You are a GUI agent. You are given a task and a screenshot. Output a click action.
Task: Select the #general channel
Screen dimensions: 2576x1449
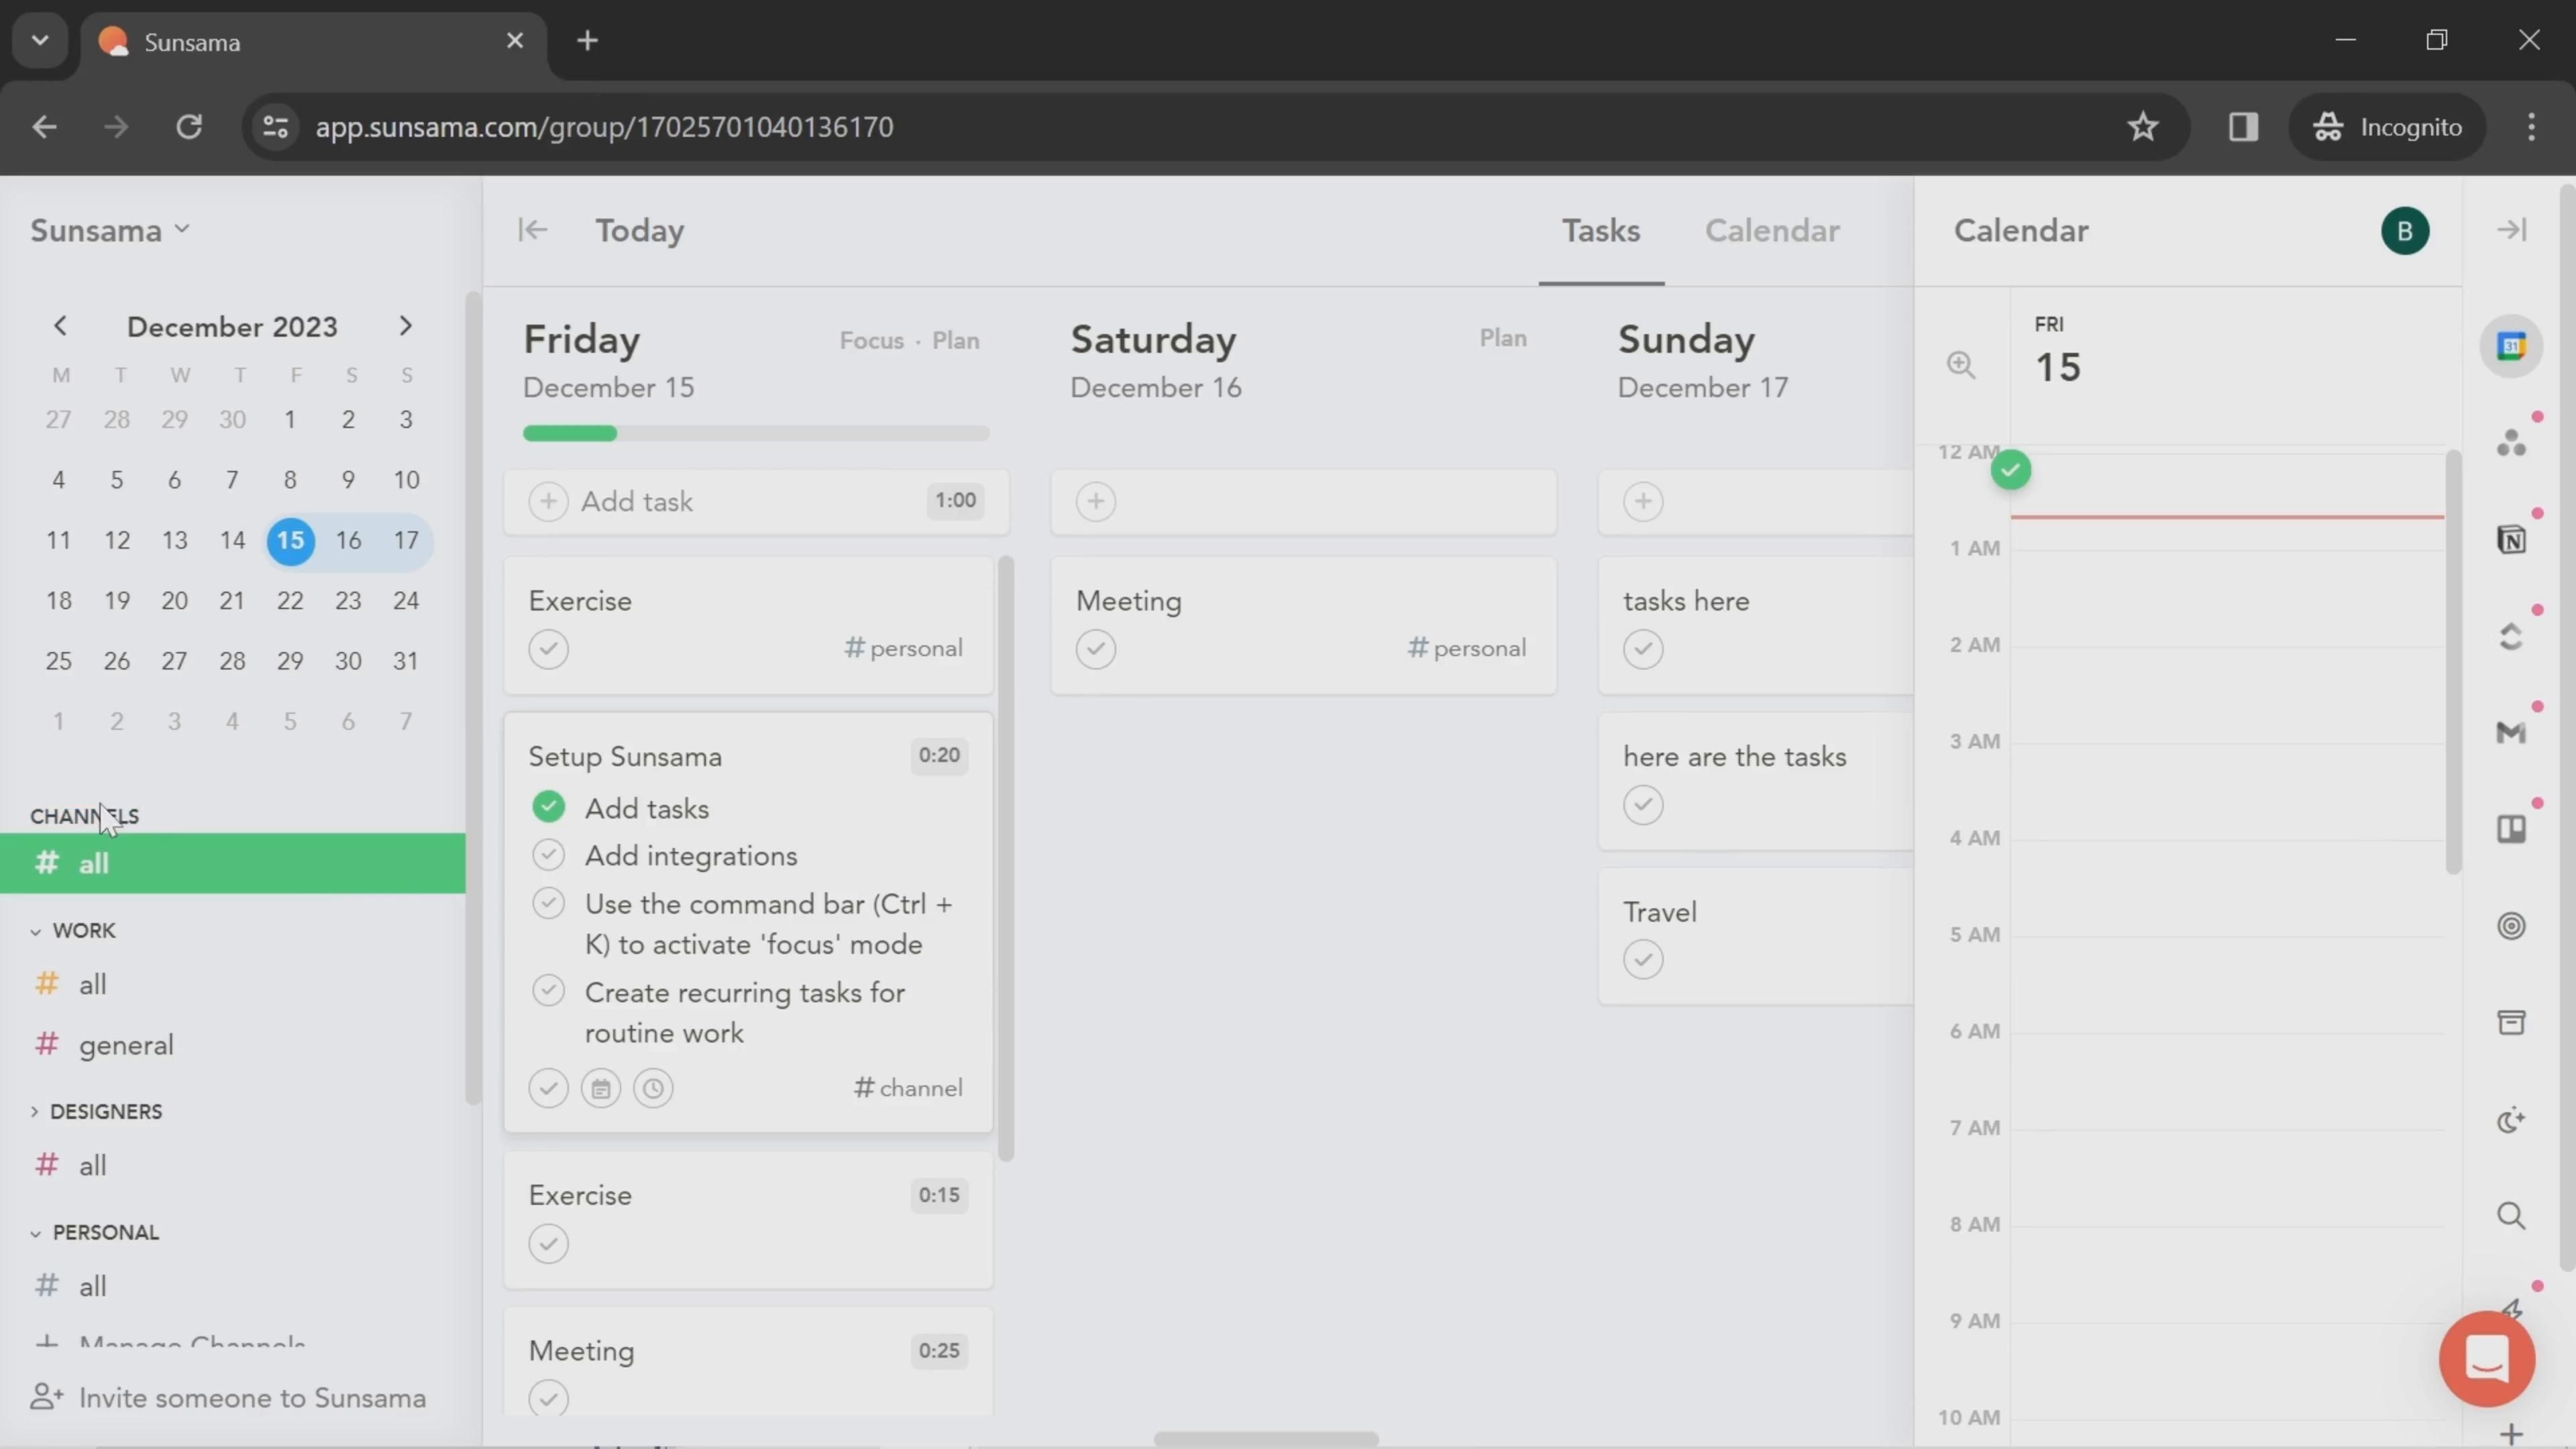[125, 1045]
